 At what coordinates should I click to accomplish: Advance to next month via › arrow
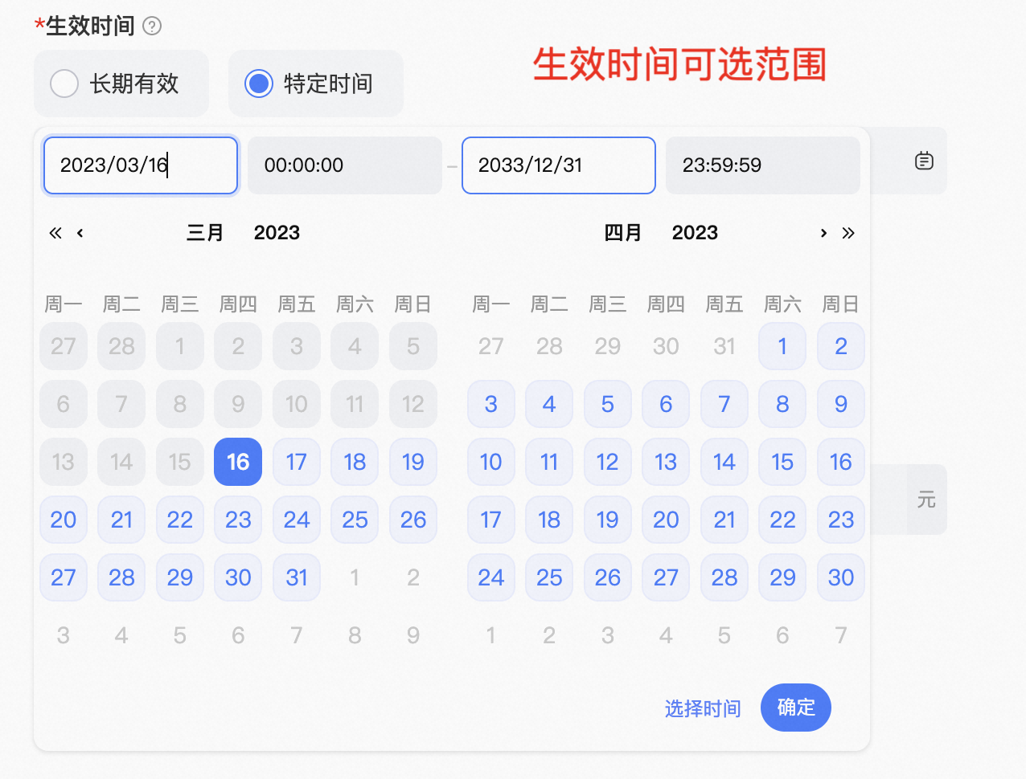[823, 233]
